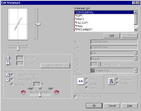Click the watermark list scrollbar track
This screenshot has width=141, height=111.
136,27
